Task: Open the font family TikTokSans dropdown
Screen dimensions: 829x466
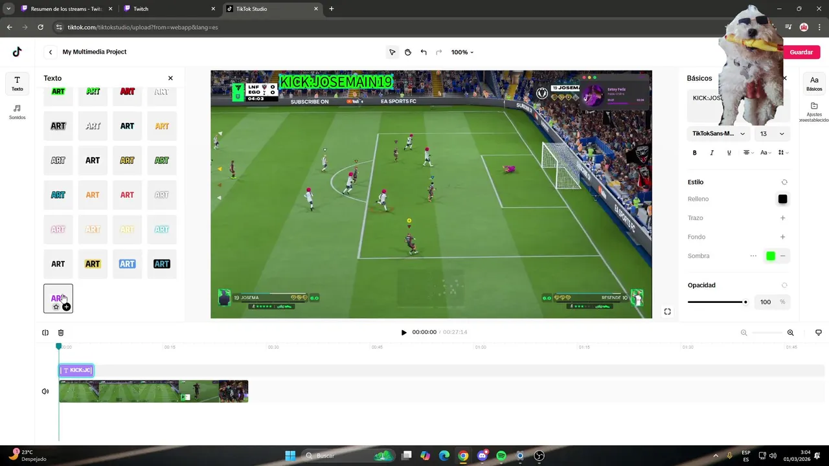Action: [x=718, y=133]
